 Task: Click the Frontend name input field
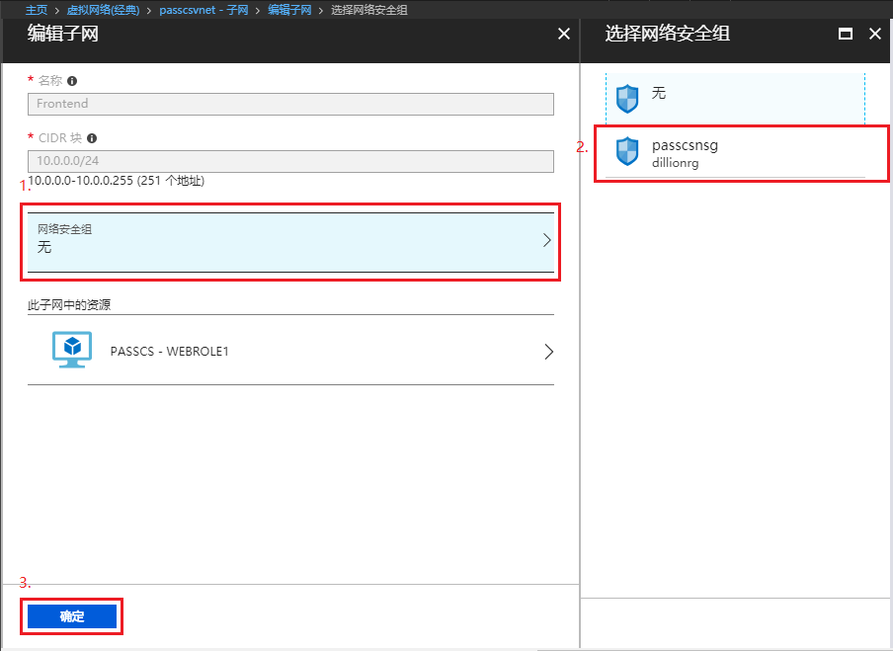click(289, 104)
